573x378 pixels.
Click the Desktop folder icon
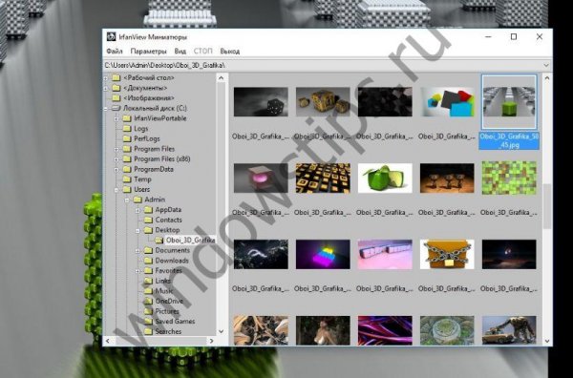(x=148, y=230)
